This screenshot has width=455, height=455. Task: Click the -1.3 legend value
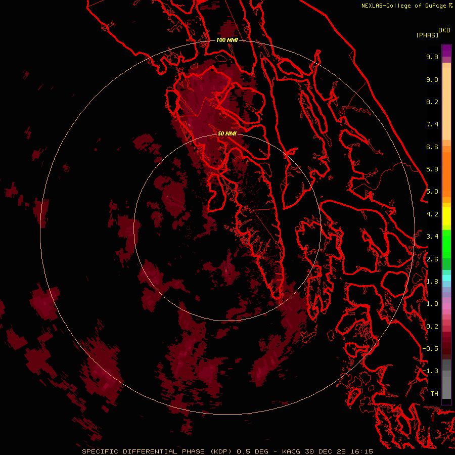(430, 371)
